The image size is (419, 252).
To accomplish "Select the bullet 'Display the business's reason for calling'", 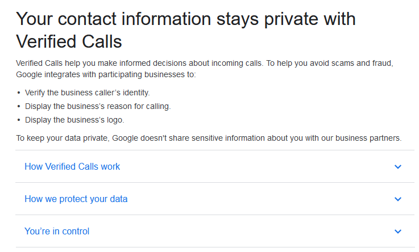I will point(98,106).
